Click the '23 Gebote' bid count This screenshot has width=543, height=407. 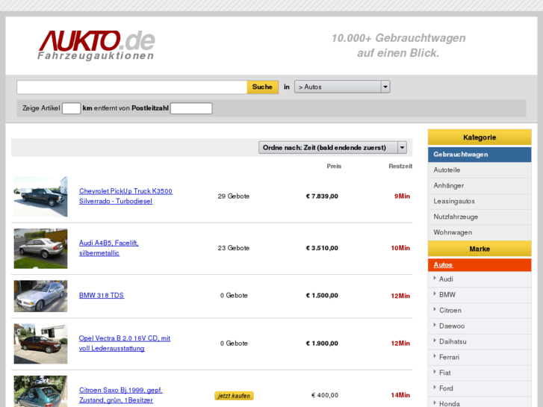234,248
